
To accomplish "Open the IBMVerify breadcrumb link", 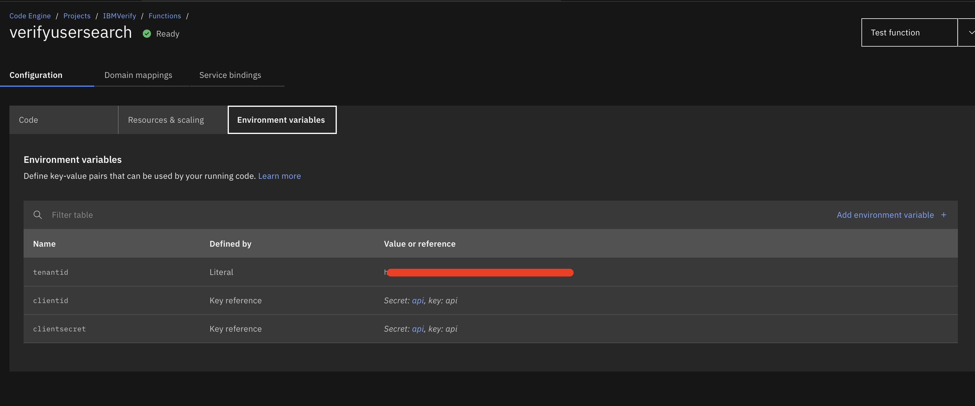I will 119,16.
